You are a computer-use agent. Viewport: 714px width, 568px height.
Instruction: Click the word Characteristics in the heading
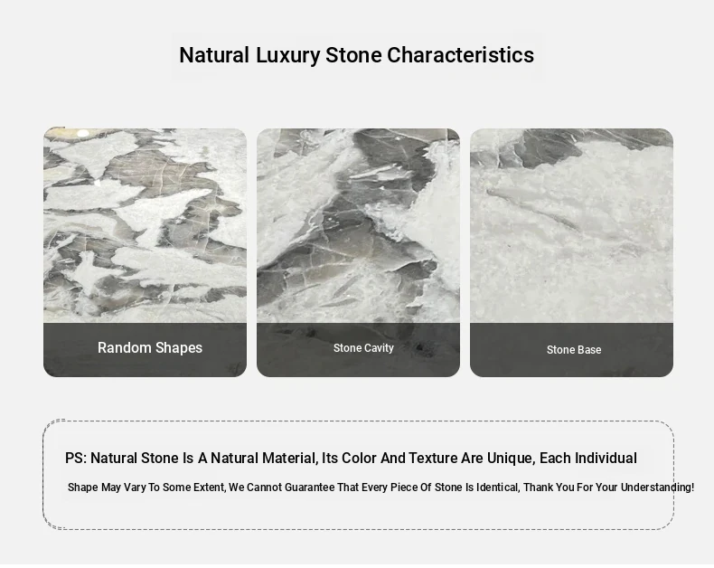[460, 55]
